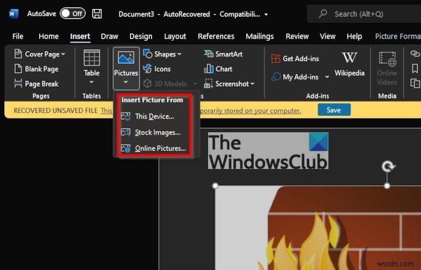Image resolution: width=421 pixels, height=270 pixels.
Task: Click Get Add-ins
Action: [x=295, y=58]
